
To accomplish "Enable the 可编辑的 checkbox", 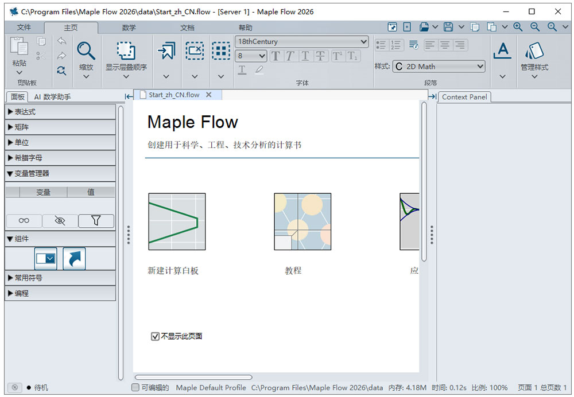I will click(135, 387).
